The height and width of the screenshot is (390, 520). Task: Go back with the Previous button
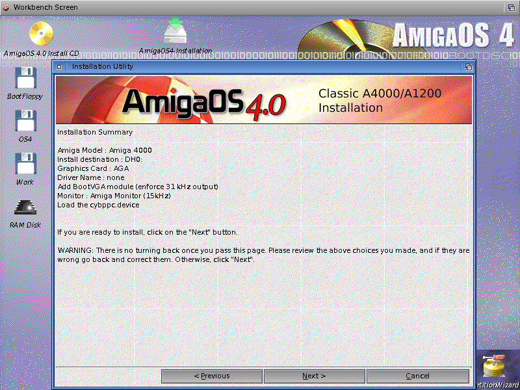(x=212, y=376)
